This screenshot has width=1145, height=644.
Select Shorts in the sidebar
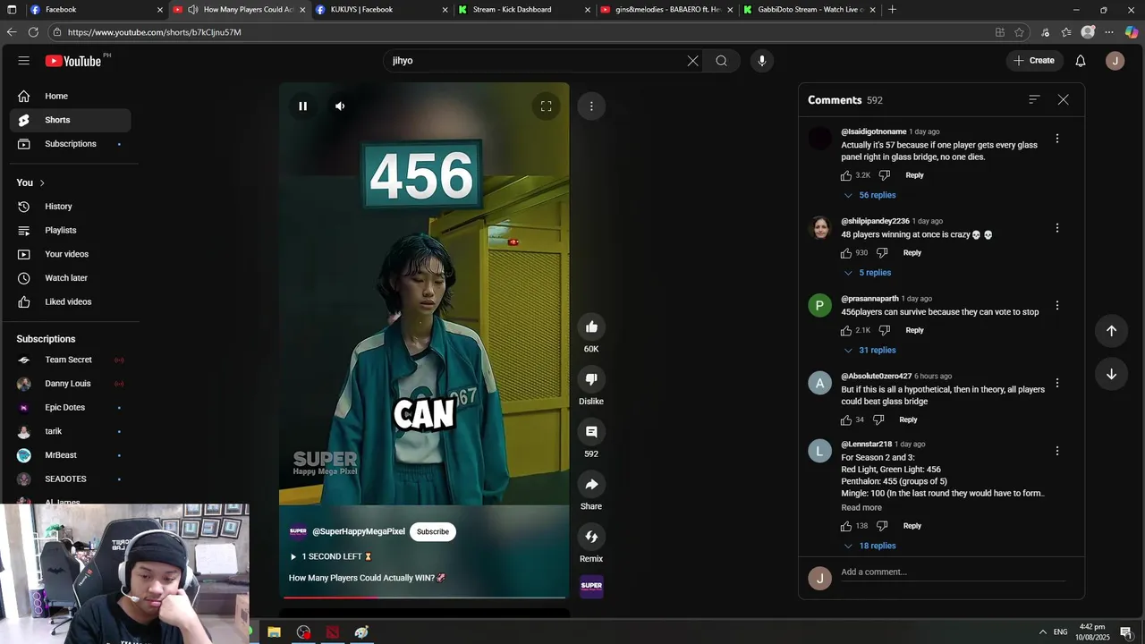tap(70, 120)
